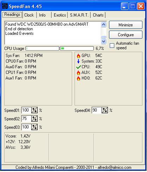Viewport: 147px width, 172px height.
Task: Open the Configure dialog button
Action: [x=126, y=35]
